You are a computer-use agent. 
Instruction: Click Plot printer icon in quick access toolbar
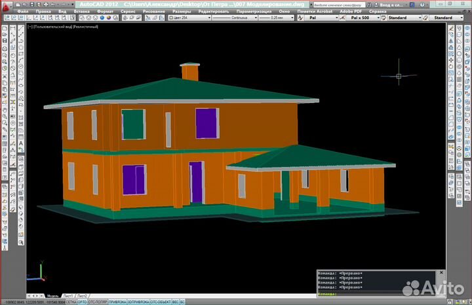coord(45,5)
